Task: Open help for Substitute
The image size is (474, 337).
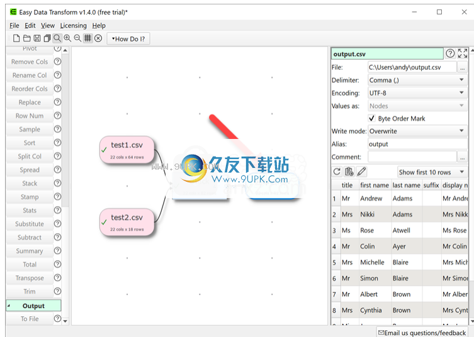Action: [x=57, y=223]
